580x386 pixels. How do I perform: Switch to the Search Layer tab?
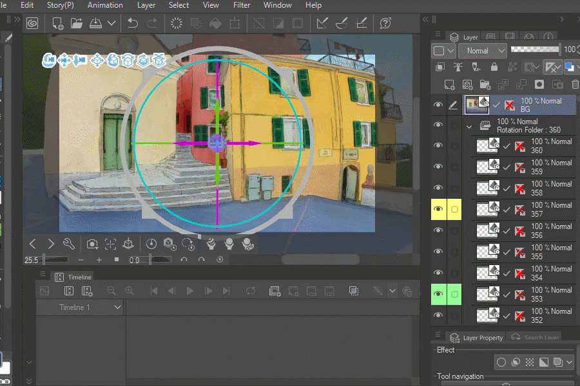[534, 338]
